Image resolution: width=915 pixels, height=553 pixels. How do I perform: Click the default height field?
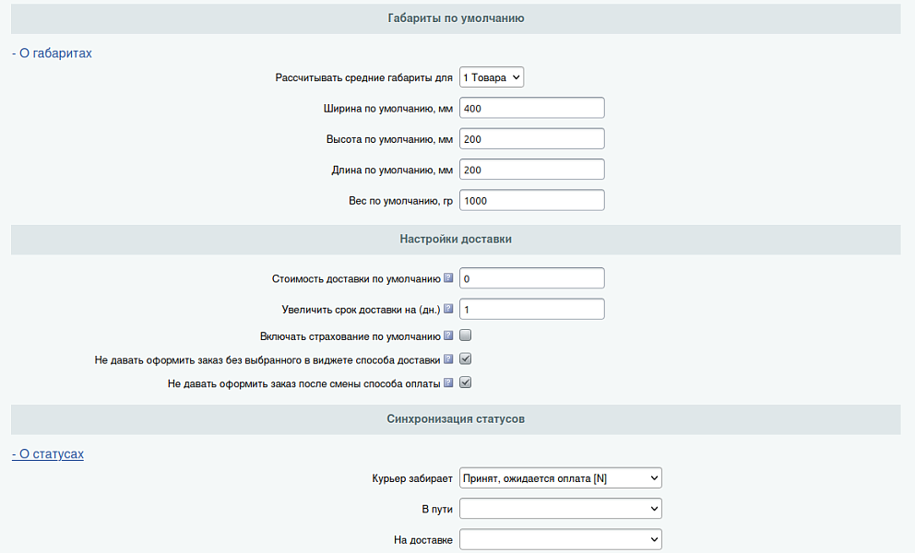(531, 139)
